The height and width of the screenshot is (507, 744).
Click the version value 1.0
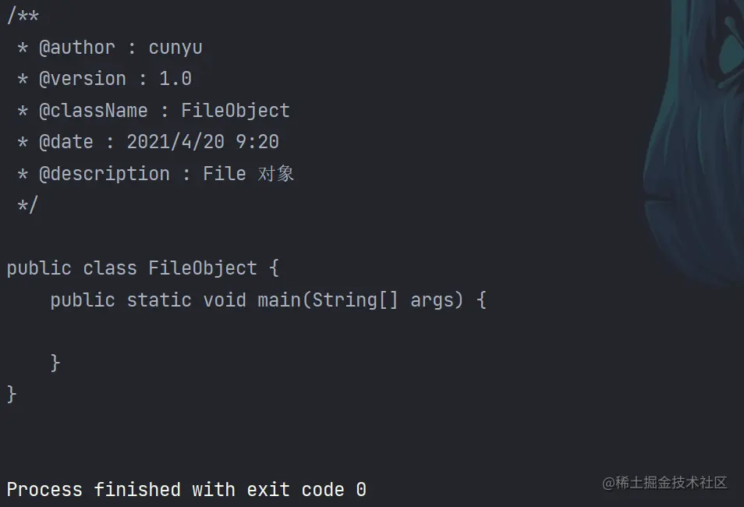pos(175,79)
